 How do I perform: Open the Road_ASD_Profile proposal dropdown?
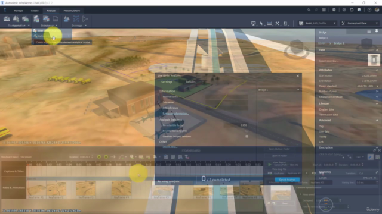(x=318, y=23)
